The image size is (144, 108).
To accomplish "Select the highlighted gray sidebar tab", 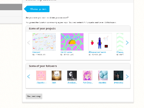I will 11,7.
